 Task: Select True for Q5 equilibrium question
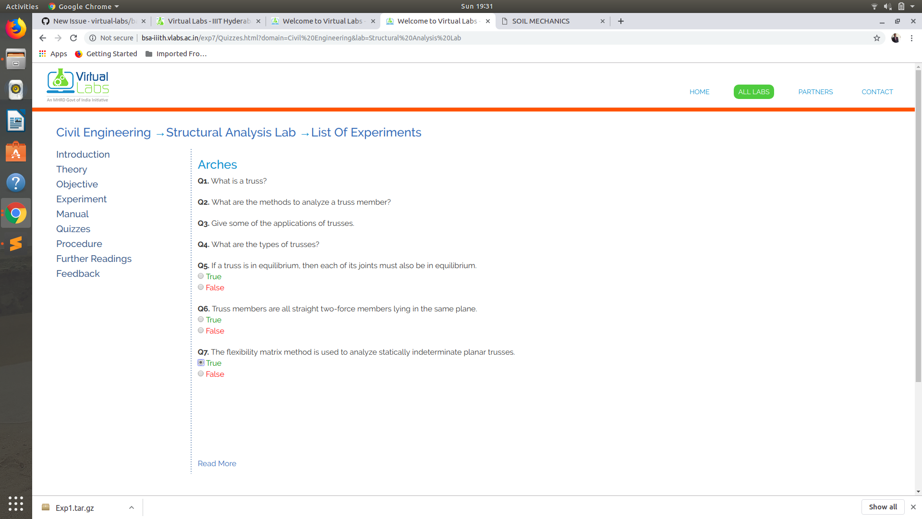point(201,276)
